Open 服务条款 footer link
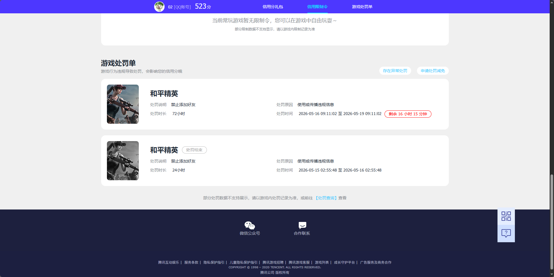The image size is (554, 277). coord(191,262)
